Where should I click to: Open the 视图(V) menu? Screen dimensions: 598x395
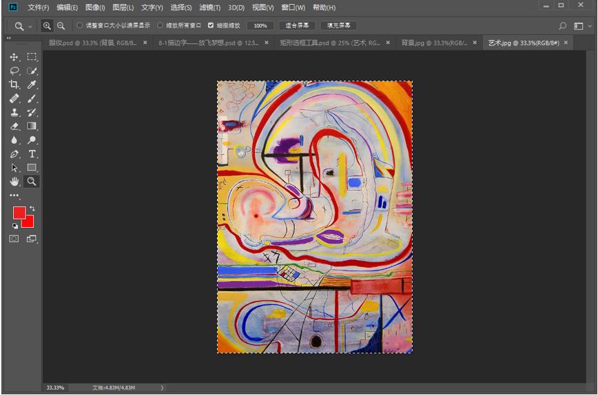coord(262,8)
